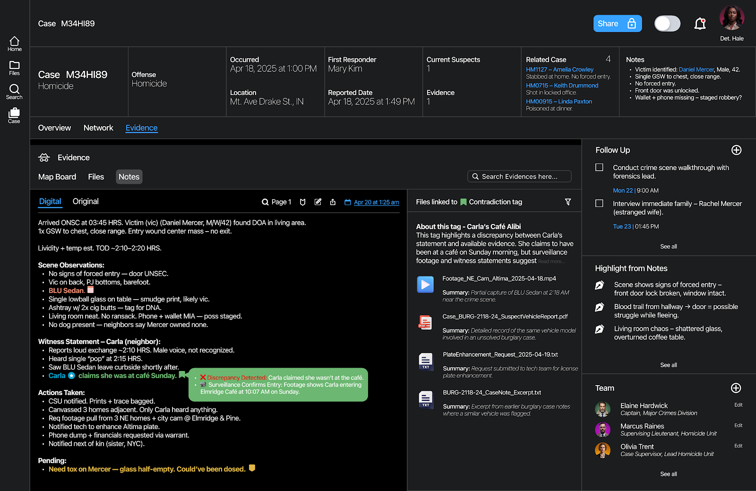Switch to the Original notes view
This screenshot has width=756, height=491.
pos(86,201)
